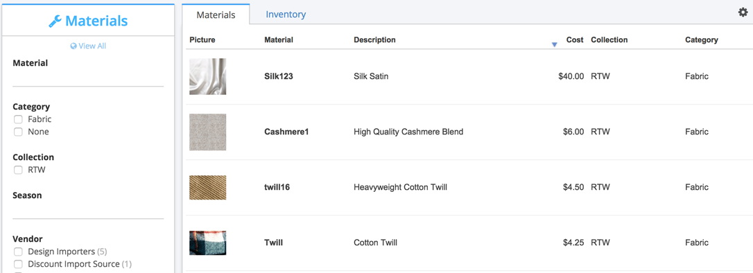
Task: Click the Fabric category cell in Twill row
Action: click(x=697, y=243)
